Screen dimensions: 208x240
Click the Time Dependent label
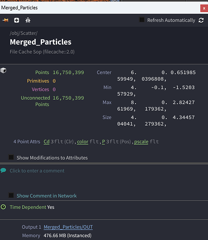tap(28, 207)
